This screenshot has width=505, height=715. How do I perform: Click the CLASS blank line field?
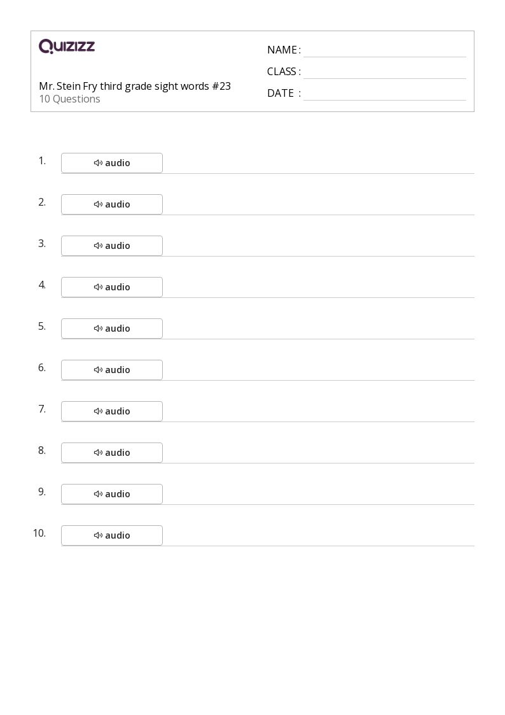(384, 73)
